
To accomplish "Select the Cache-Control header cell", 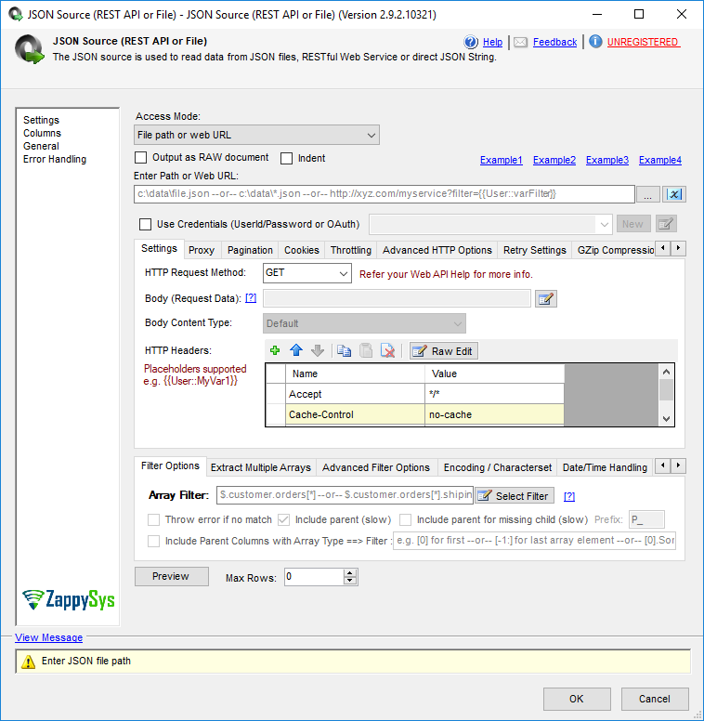I will tap(355, 414).
